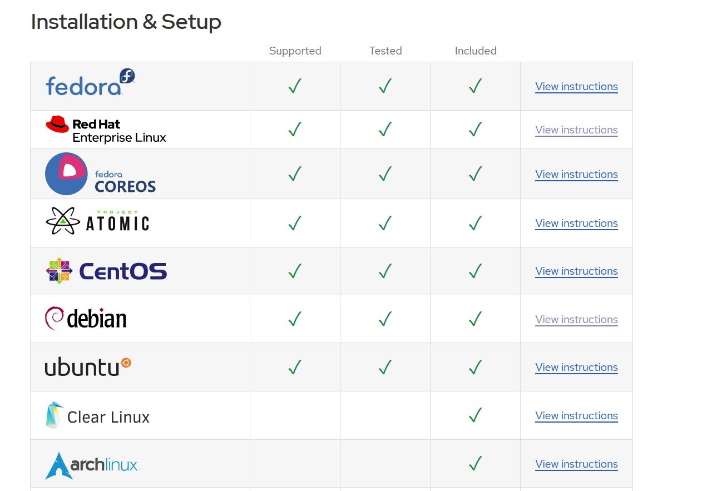Click Red Hat's Tested checkmark
This screenshot has width=712, height=491.
click(x=385, y=129)
